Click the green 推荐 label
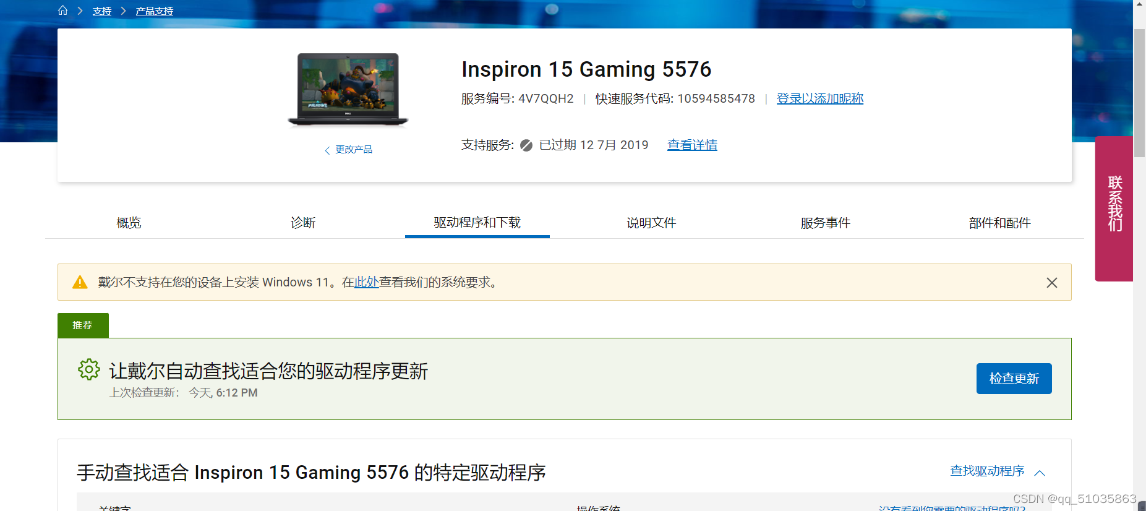The height and width of the screenshot is (511, 1146). coord(83,325)
